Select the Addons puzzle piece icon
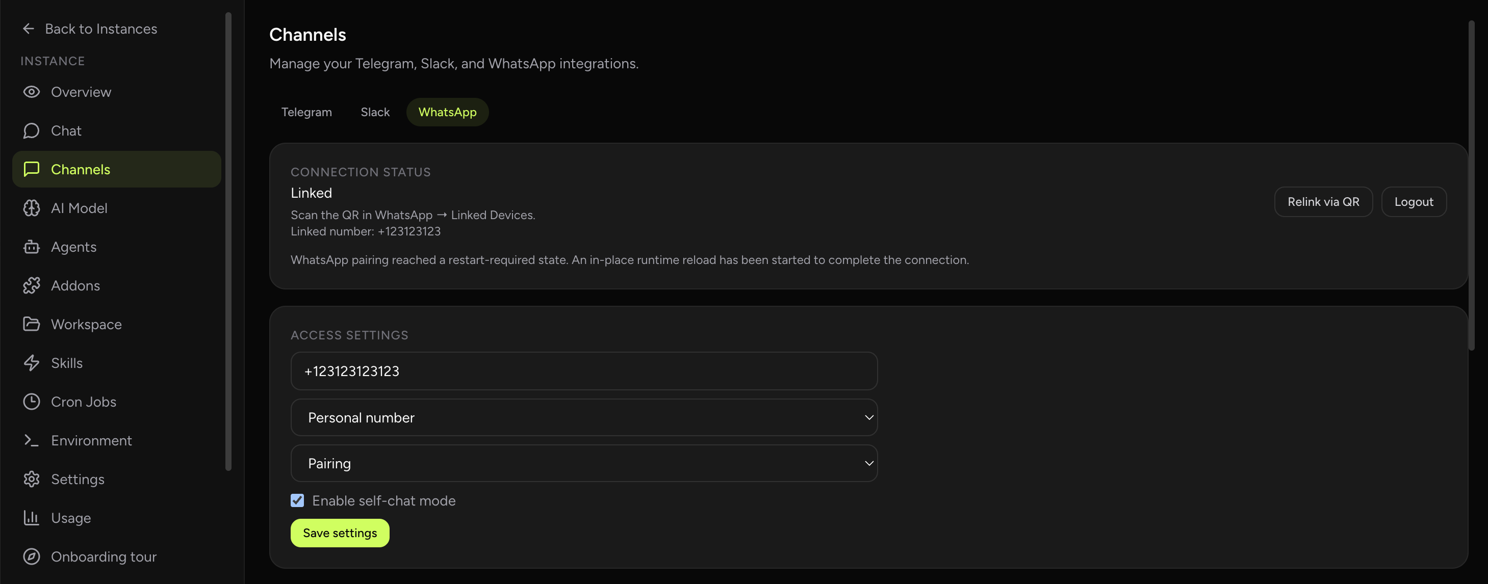 click(32, 285)
